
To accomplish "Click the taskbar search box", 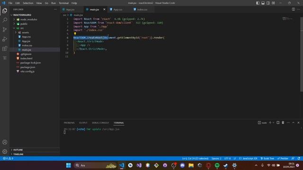I will (95, 165).
